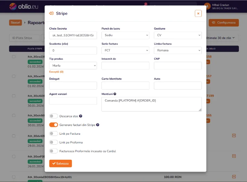Click the Delegat input field
This screenshot has width=247, height=182.
pos(73,86)
